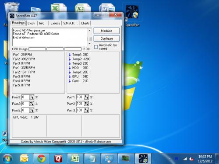The width and height of the screenshot is (219, 164).
Task: Enable Automatic fan speed checkbox
Action: (96, 47)
